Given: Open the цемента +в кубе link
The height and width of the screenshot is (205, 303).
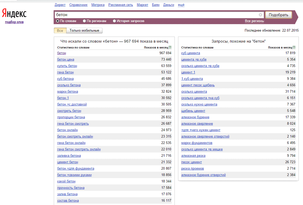Looking at the screenshot, I should pyautogui.click(x=194, y=59).
